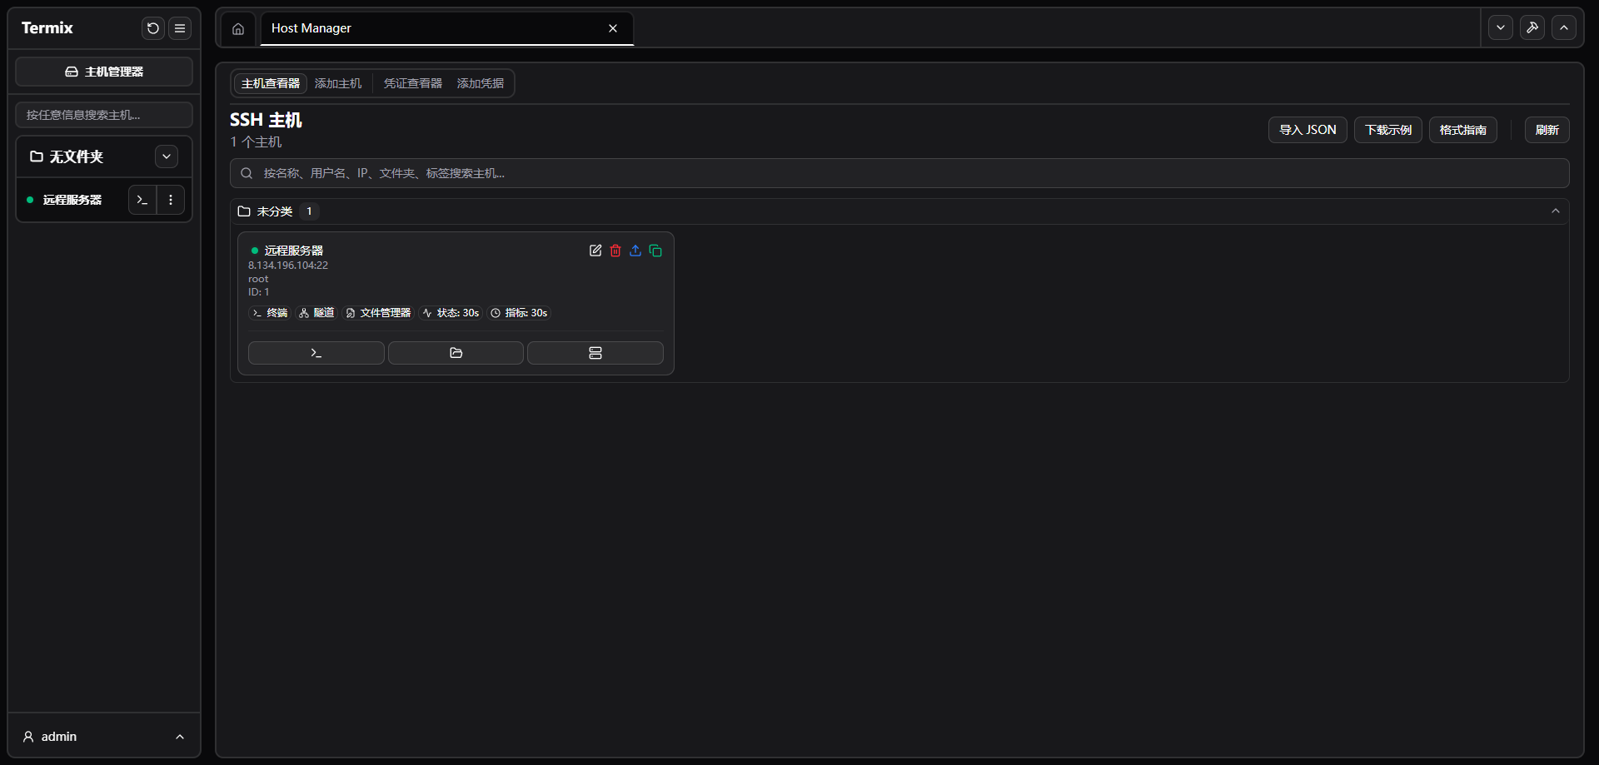Switch to 凭证查看器 tab
The image size is (1599, 765).
413,83
